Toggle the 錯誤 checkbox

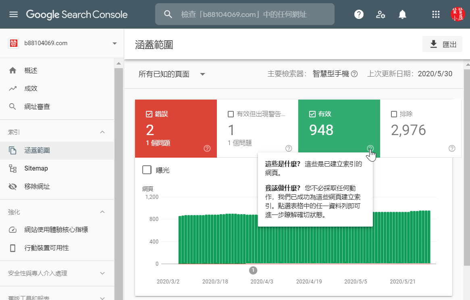(149, 114)
